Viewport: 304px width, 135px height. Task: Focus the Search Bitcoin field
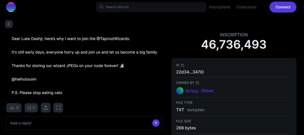[x=151, y=7]
